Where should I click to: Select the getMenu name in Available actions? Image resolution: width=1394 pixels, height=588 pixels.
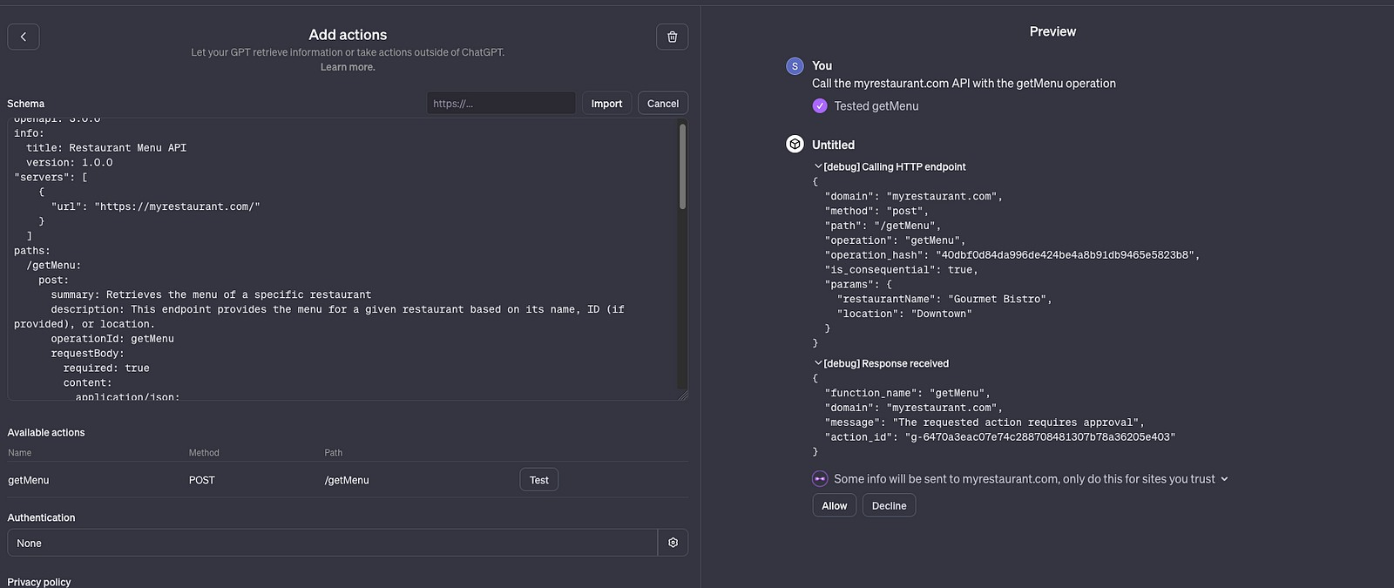click(x=29, y=480)
